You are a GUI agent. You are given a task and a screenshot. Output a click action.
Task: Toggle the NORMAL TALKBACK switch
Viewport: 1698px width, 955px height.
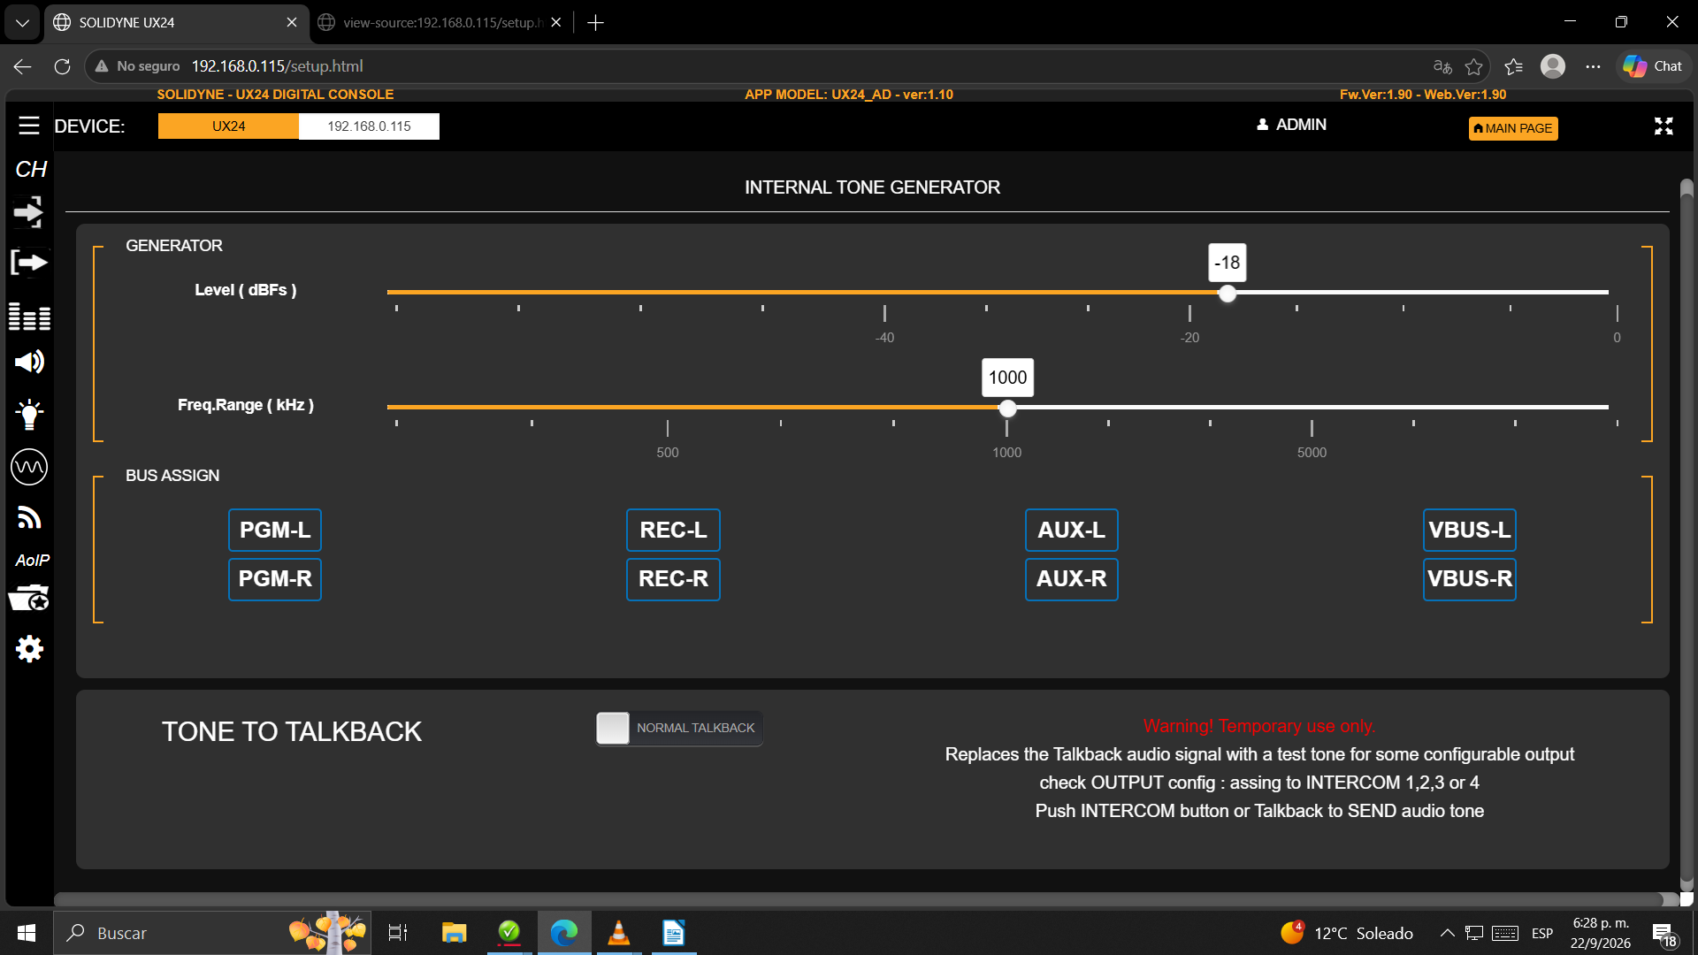point(678,728)
